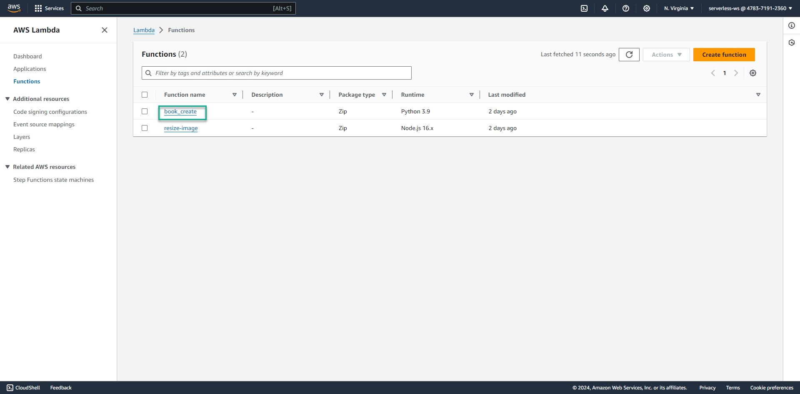Open the Actions dropdown
The height and width of the screenshot is (394, 800).
pyautogui.click(x=666, y=55)
